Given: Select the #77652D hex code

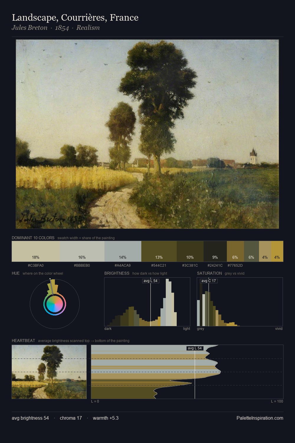Looking at the screenshot, I should (x=235, y=266).
